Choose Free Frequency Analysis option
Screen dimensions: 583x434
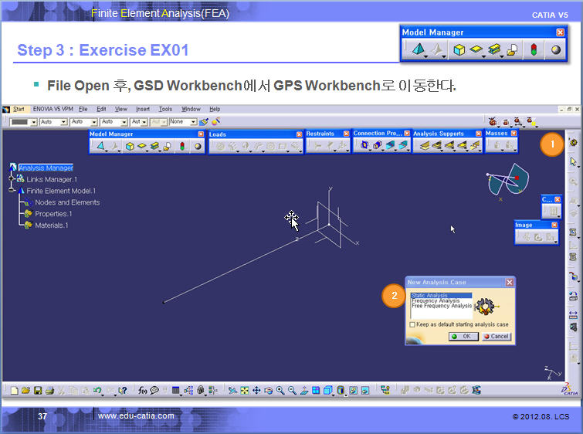pyautogui.click(x=441, y=306)
